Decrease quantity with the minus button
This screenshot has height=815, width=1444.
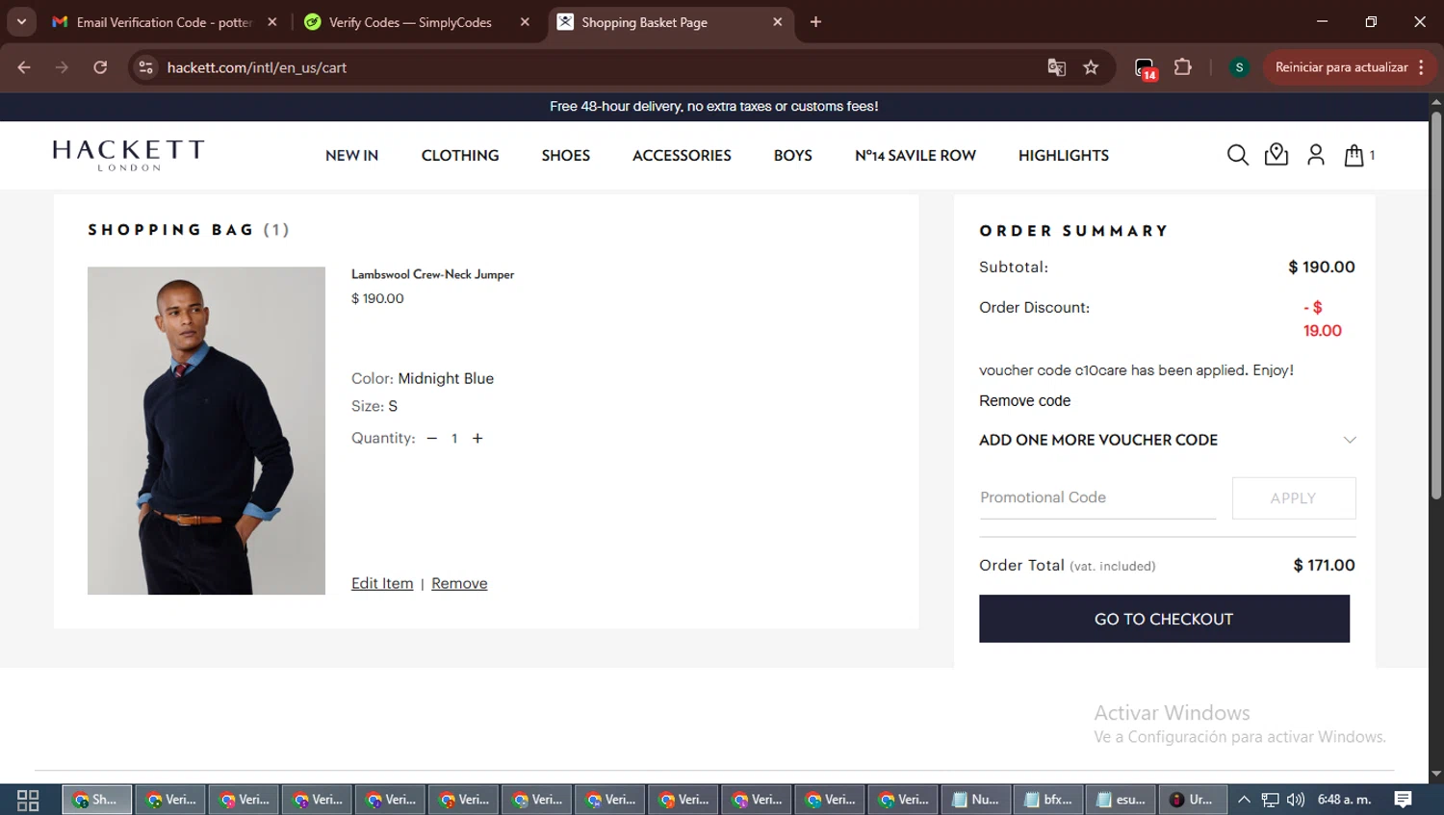pos(432,438)
